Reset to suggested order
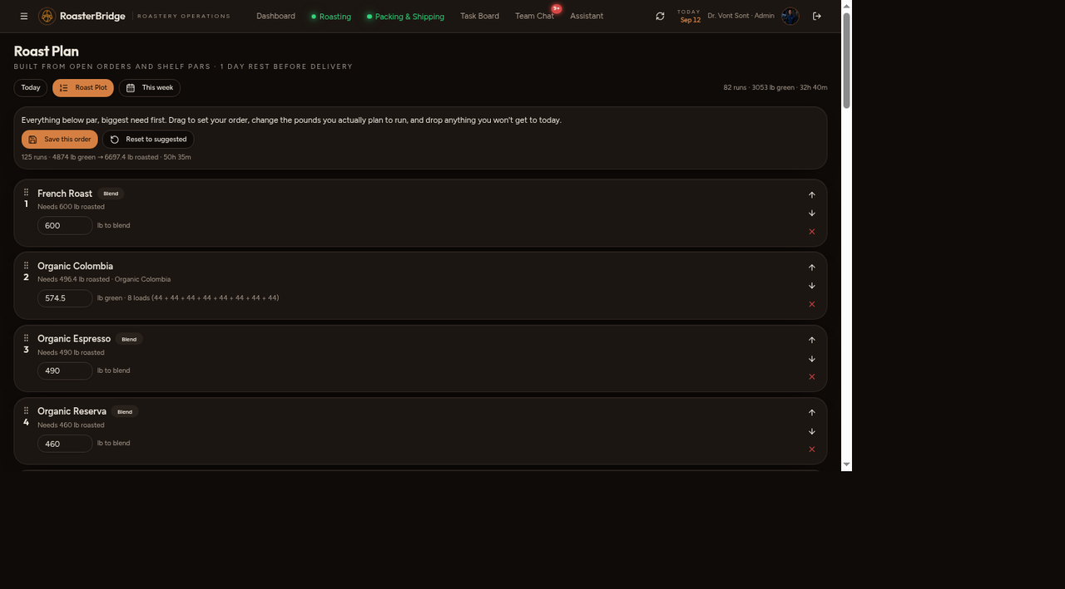The height and width of the screenshot is (589, 1065). [x=148, y=140]
